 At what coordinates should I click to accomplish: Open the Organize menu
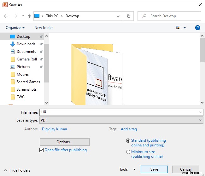click(x=15, y=28)
